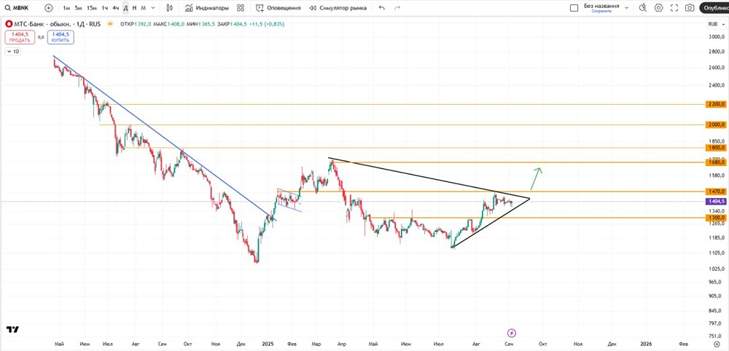Click Сохранить link under layout name

601,11
